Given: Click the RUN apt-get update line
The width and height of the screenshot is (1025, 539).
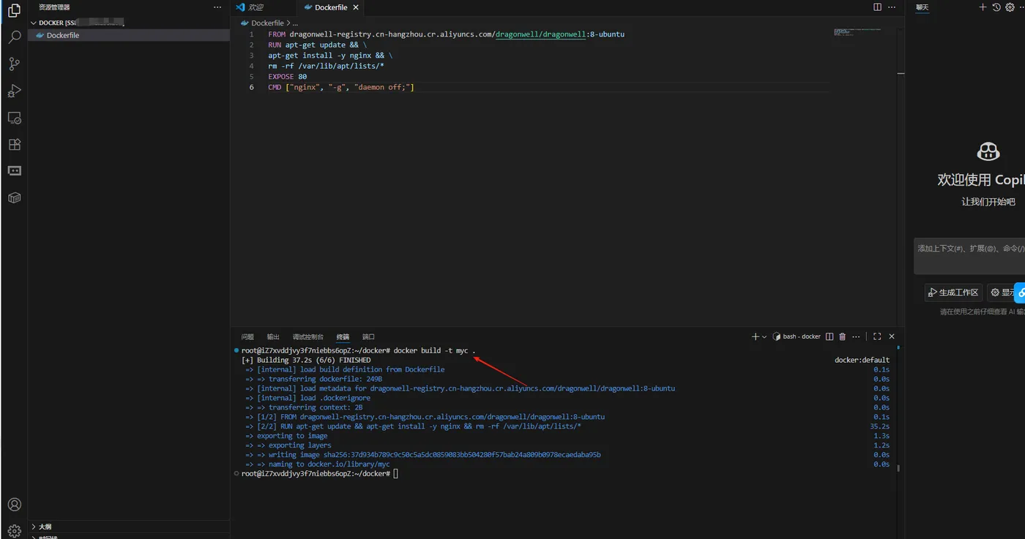Looking at the screenshot, I should tap(318, 45).
